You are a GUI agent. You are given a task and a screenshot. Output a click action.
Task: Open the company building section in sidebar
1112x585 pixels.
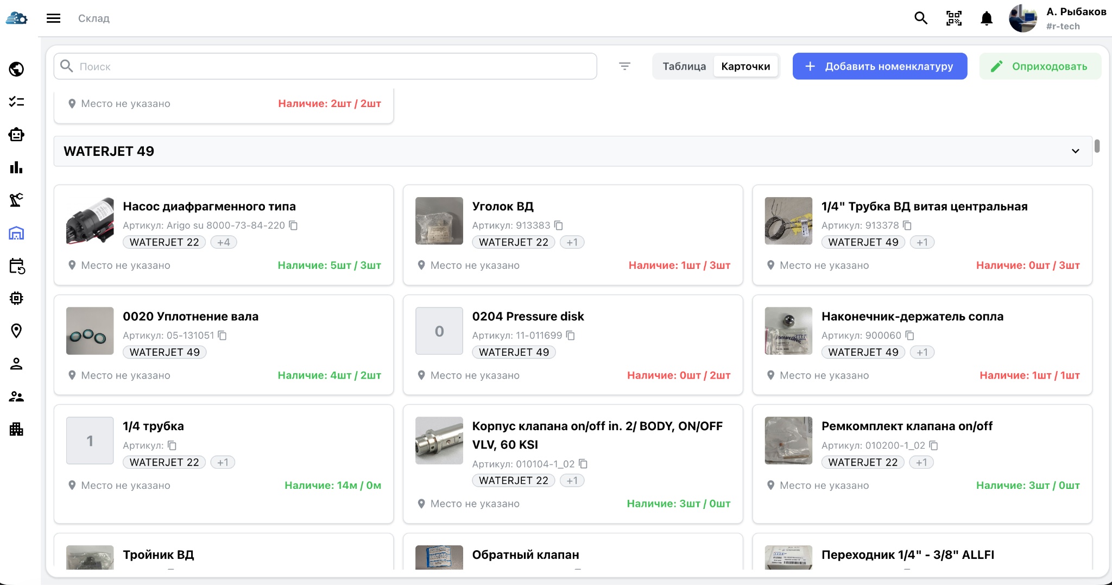tap(16, 429)
